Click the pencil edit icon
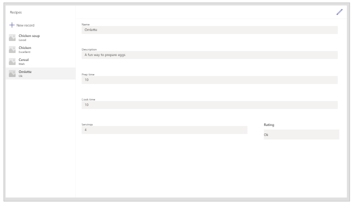Image resolution: width=355 pixels, height=206 pixels. (340, 12)
